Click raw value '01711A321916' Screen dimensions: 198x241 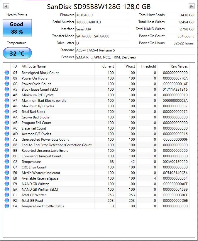(175, 89)
